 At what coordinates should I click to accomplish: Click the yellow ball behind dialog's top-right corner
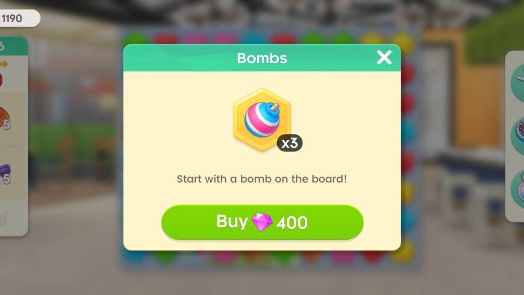(x=404, y=42)
